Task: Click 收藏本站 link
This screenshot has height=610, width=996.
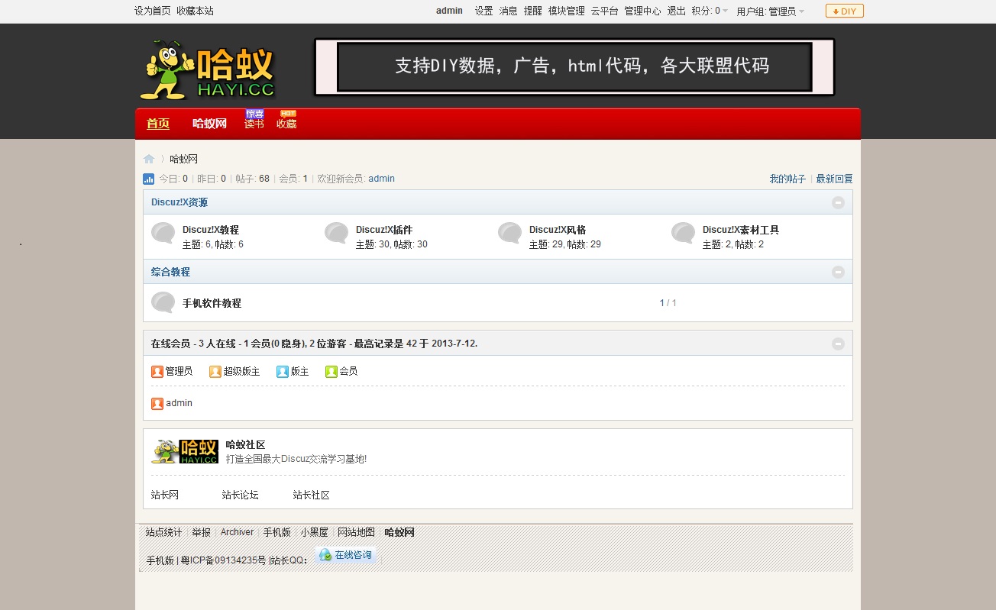Action: pos(195,11)
